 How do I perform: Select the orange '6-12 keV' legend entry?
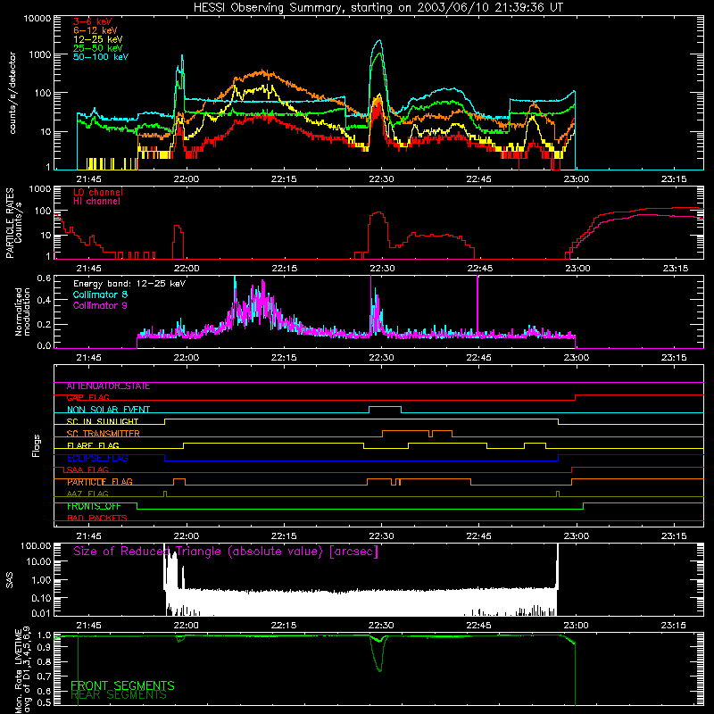click(x=95, y=30)
